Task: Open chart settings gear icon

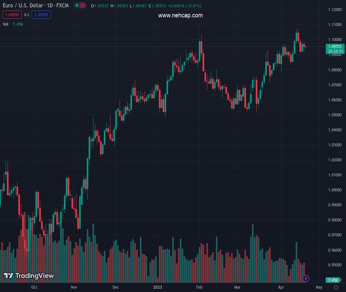Action: [x=336, y=288]
